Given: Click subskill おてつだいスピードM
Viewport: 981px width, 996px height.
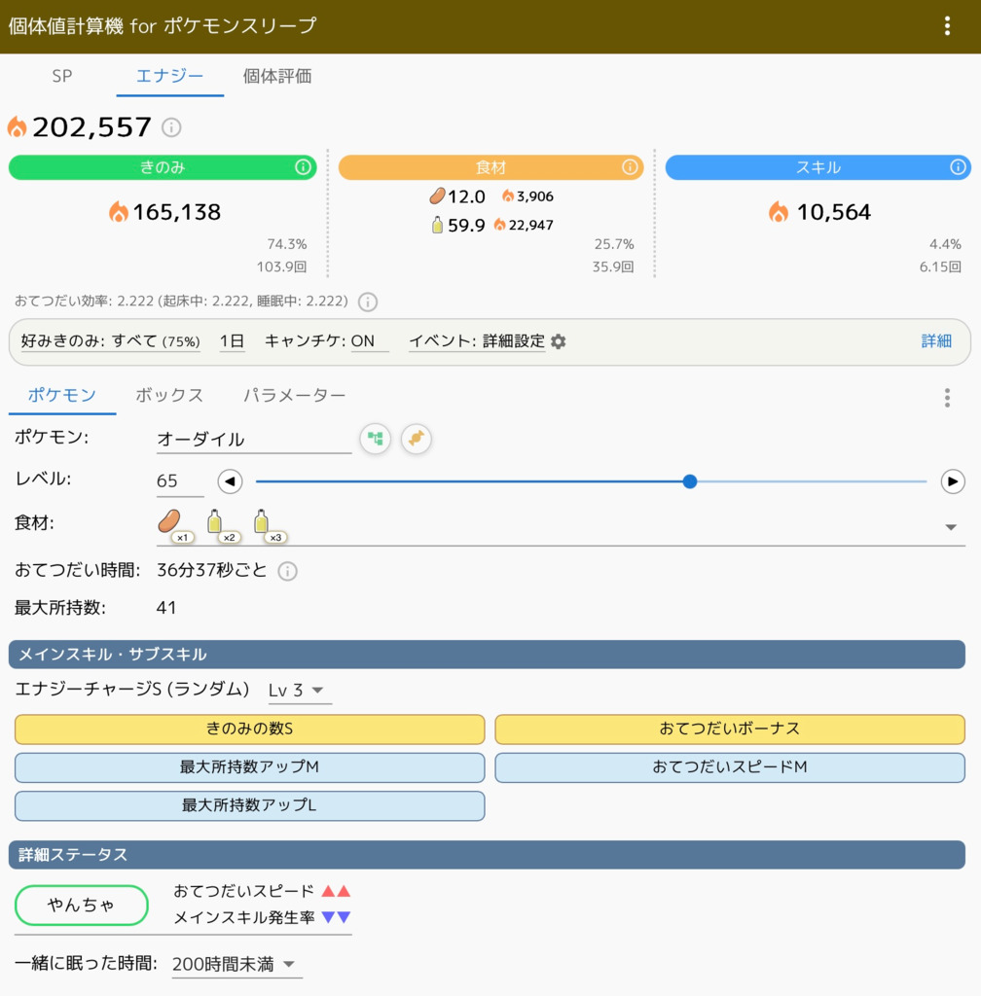Looking at the screenshot, I should coord(730,767).
